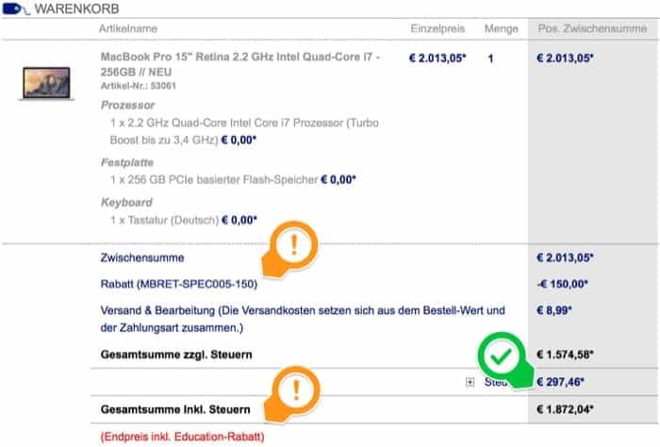Click the red Endpreis inkl. Education-Rabatt note

182,437
